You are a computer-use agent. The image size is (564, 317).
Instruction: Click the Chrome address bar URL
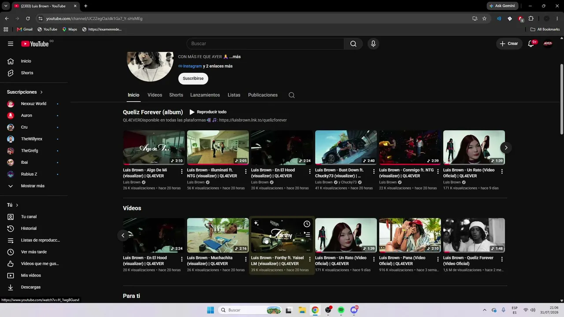click(x=94, y=18)
